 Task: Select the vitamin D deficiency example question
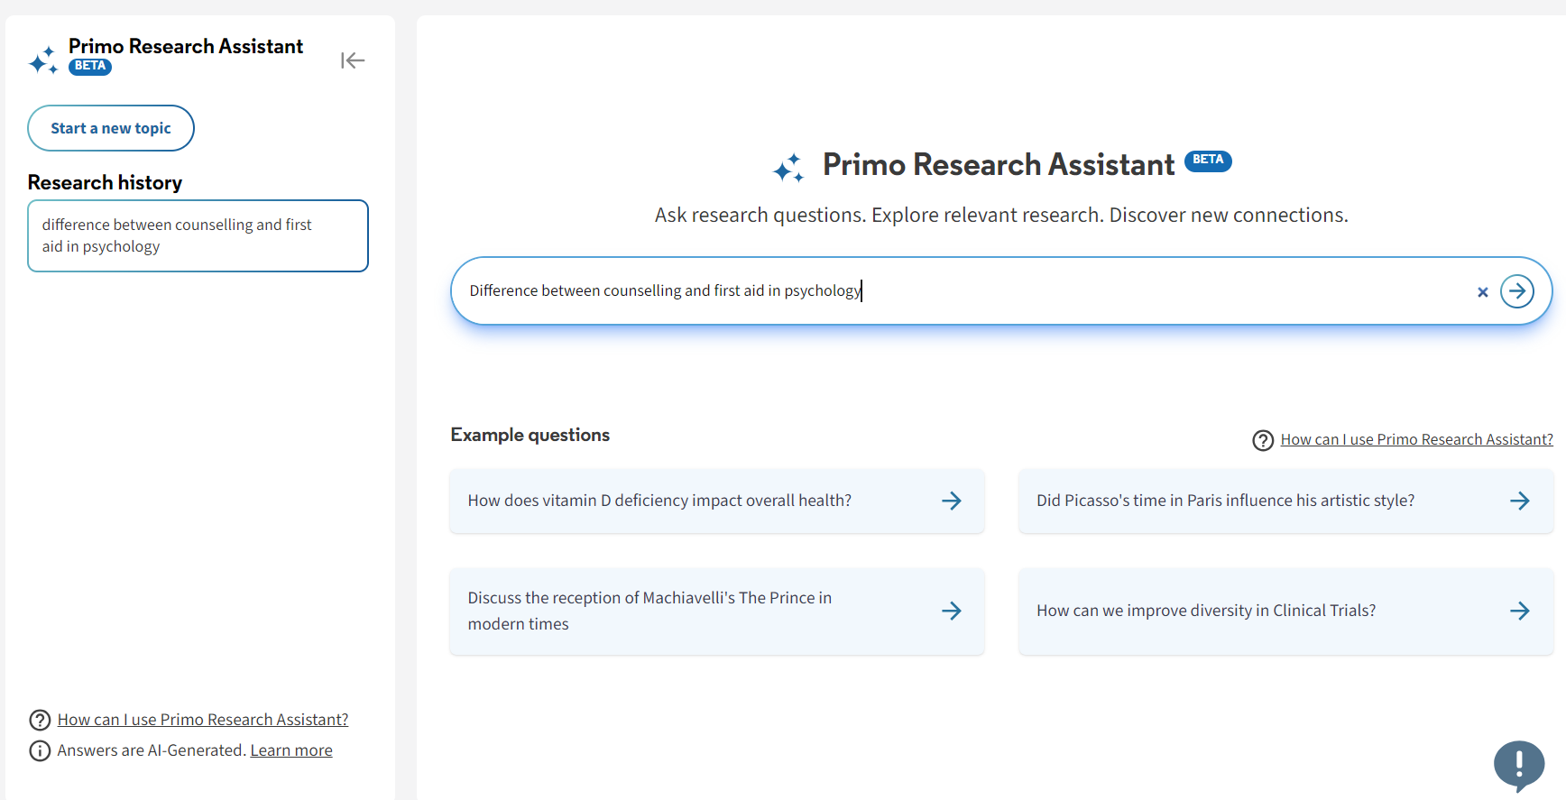click(659, 501)
